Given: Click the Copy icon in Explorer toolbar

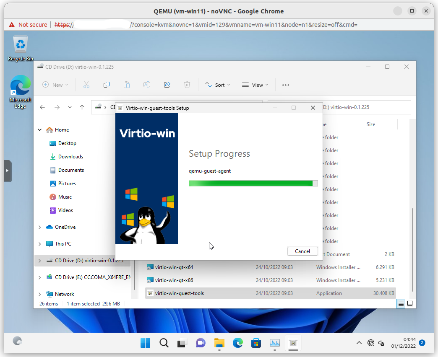Looking at the screenshot, I should point(107,85).
